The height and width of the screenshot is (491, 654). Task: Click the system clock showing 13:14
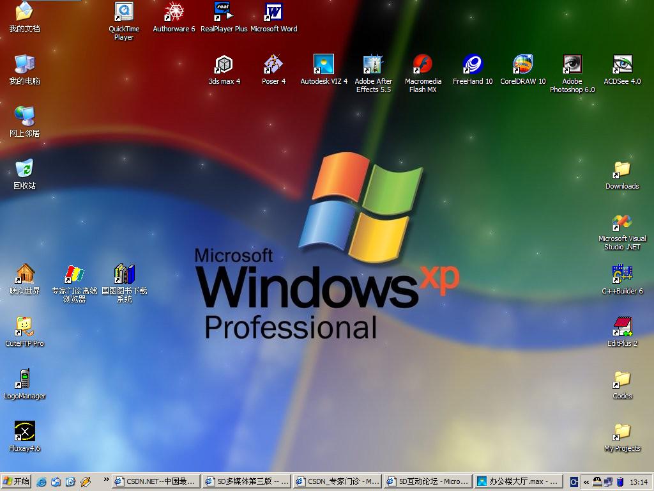pos(639,482)
